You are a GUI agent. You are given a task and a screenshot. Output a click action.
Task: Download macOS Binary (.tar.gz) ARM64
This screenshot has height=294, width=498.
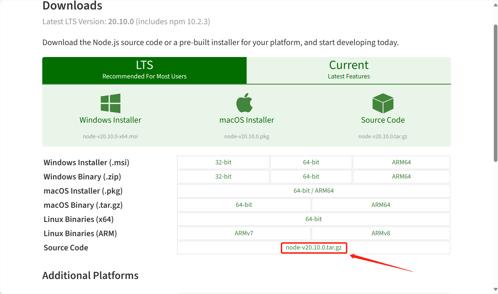381,205
